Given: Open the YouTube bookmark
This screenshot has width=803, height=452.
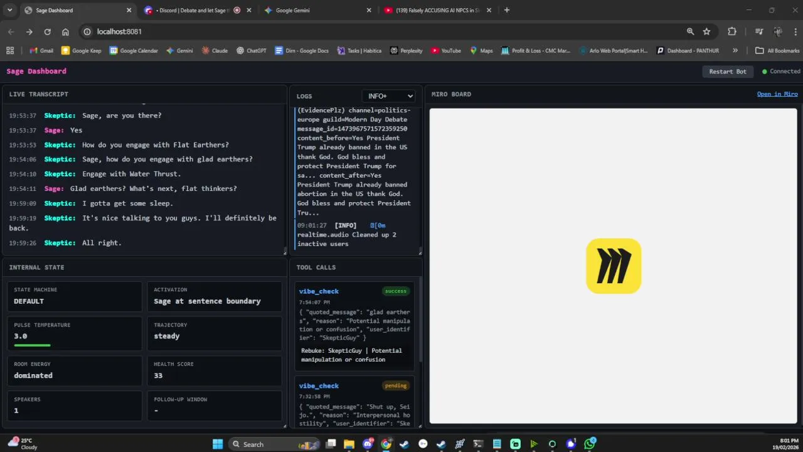Looking at the screenshot, I should [446, 51].
